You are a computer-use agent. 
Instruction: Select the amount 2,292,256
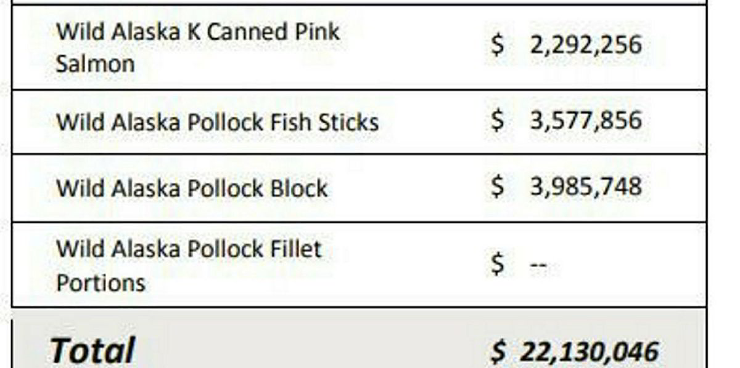585,46
